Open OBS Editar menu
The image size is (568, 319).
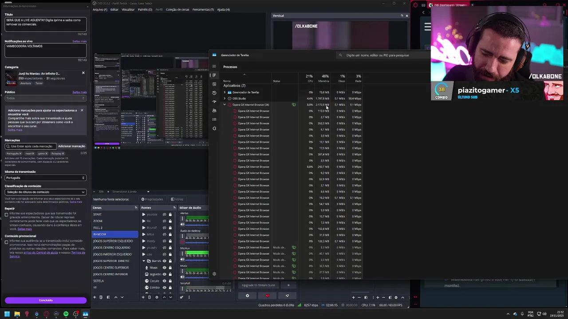click(x=114, y=9)
